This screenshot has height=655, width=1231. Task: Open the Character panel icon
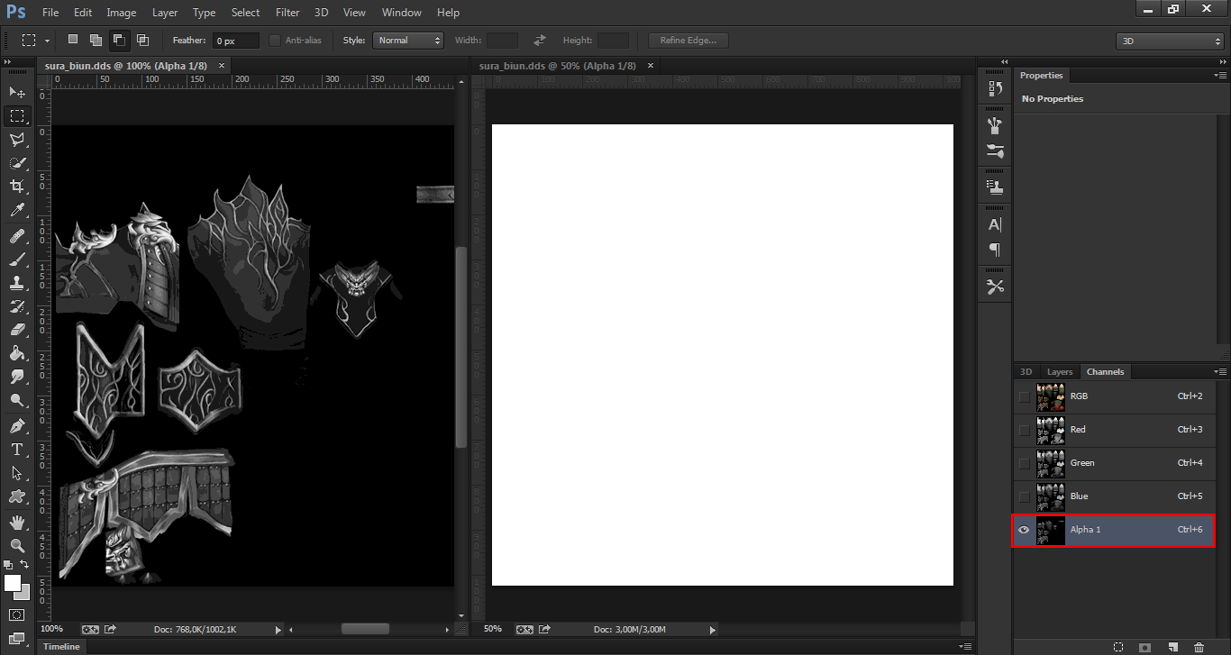pos(995,224)
